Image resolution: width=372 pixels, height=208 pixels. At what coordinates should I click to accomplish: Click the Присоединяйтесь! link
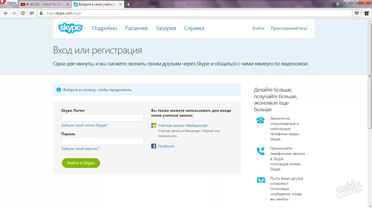coord(289,28)
